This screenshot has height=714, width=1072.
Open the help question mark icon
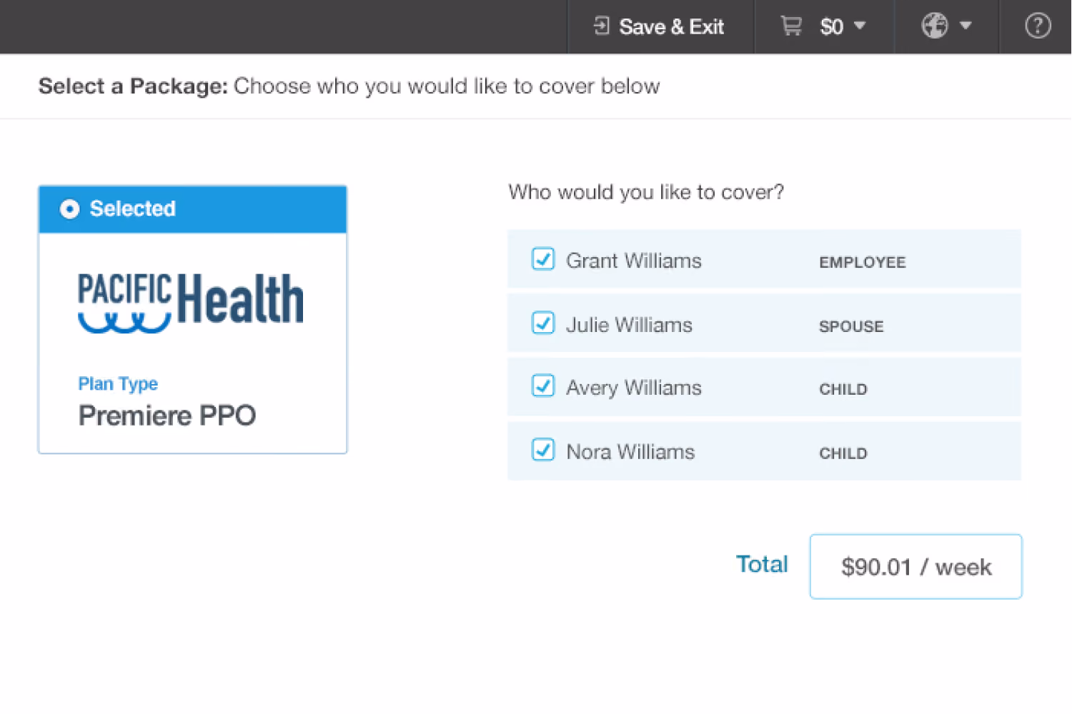(1037, 26)
